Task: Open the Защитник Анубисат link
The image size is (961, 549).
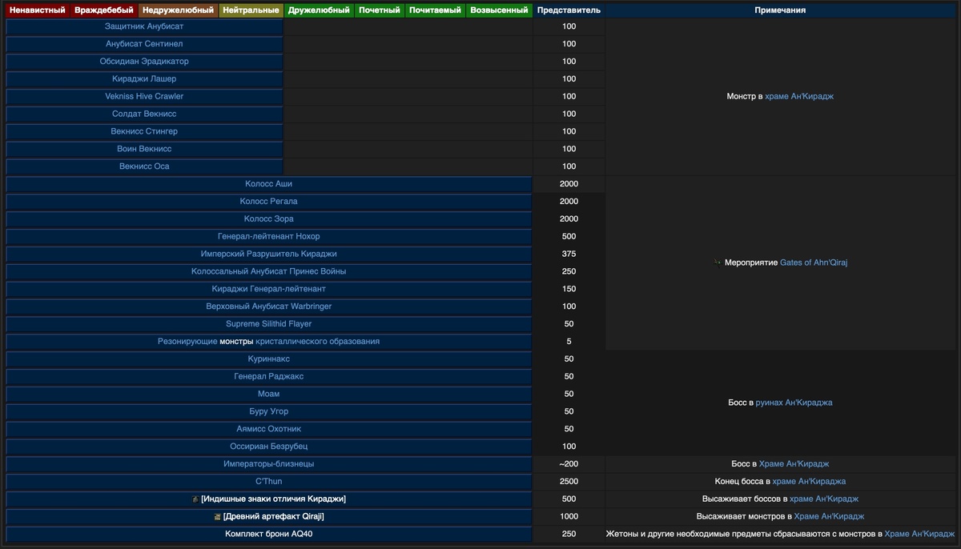Action: point(144,26)
